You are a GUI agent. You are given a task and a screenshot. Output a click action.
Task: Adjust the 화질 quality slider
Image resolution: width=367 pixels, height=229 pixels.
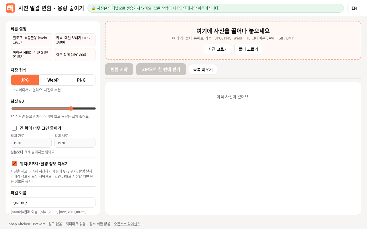point(53,108)
